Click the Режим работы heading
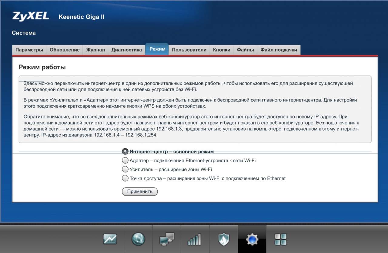388x253 pixels. pos(42,67)
